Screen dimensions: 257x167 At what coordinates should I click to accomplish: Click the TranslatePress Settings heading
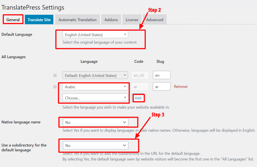click(x=33, y=8)
